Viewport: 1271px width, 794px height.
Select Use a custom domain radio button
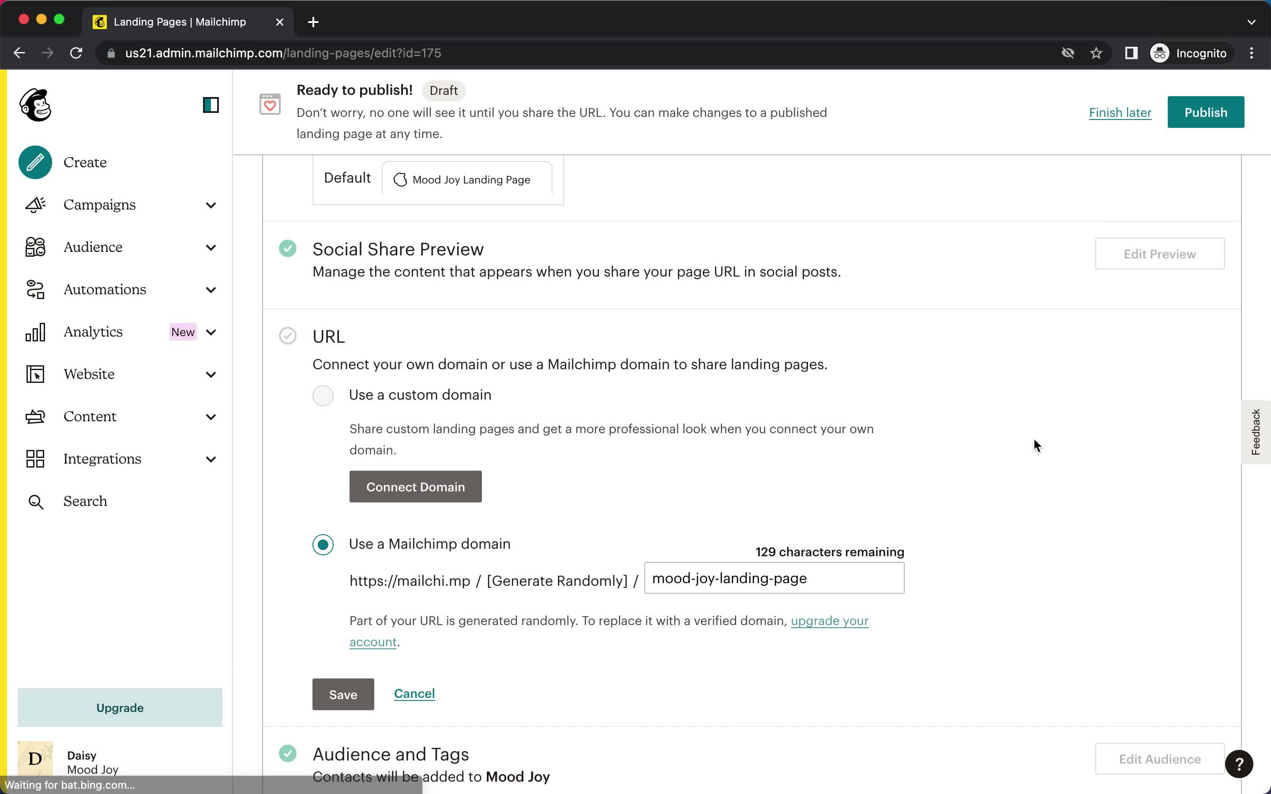[x=323, y=394]
